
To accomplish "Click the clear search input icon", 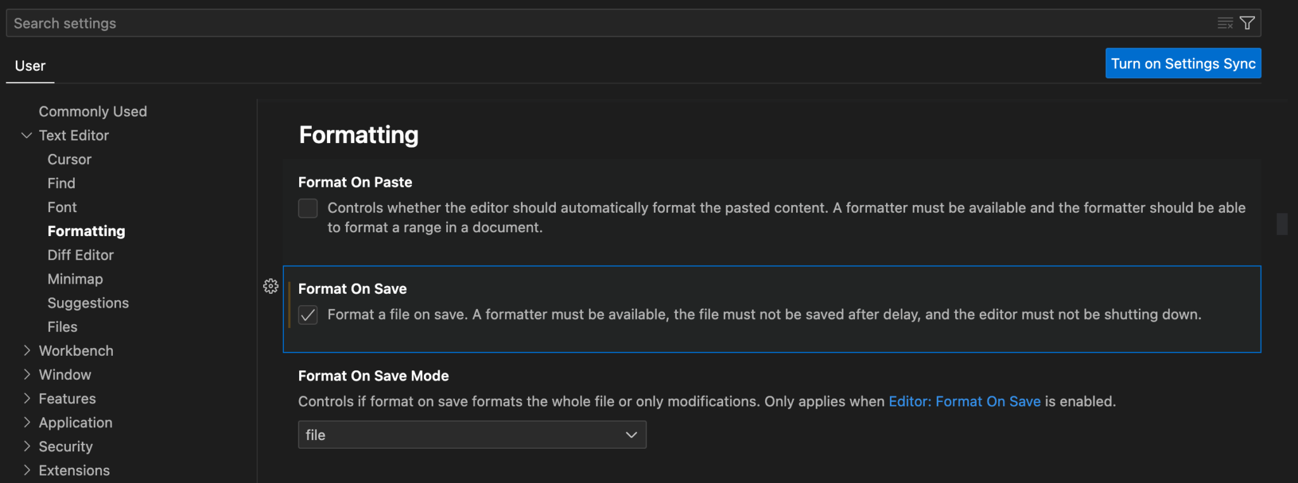I will click(1224, 23).
